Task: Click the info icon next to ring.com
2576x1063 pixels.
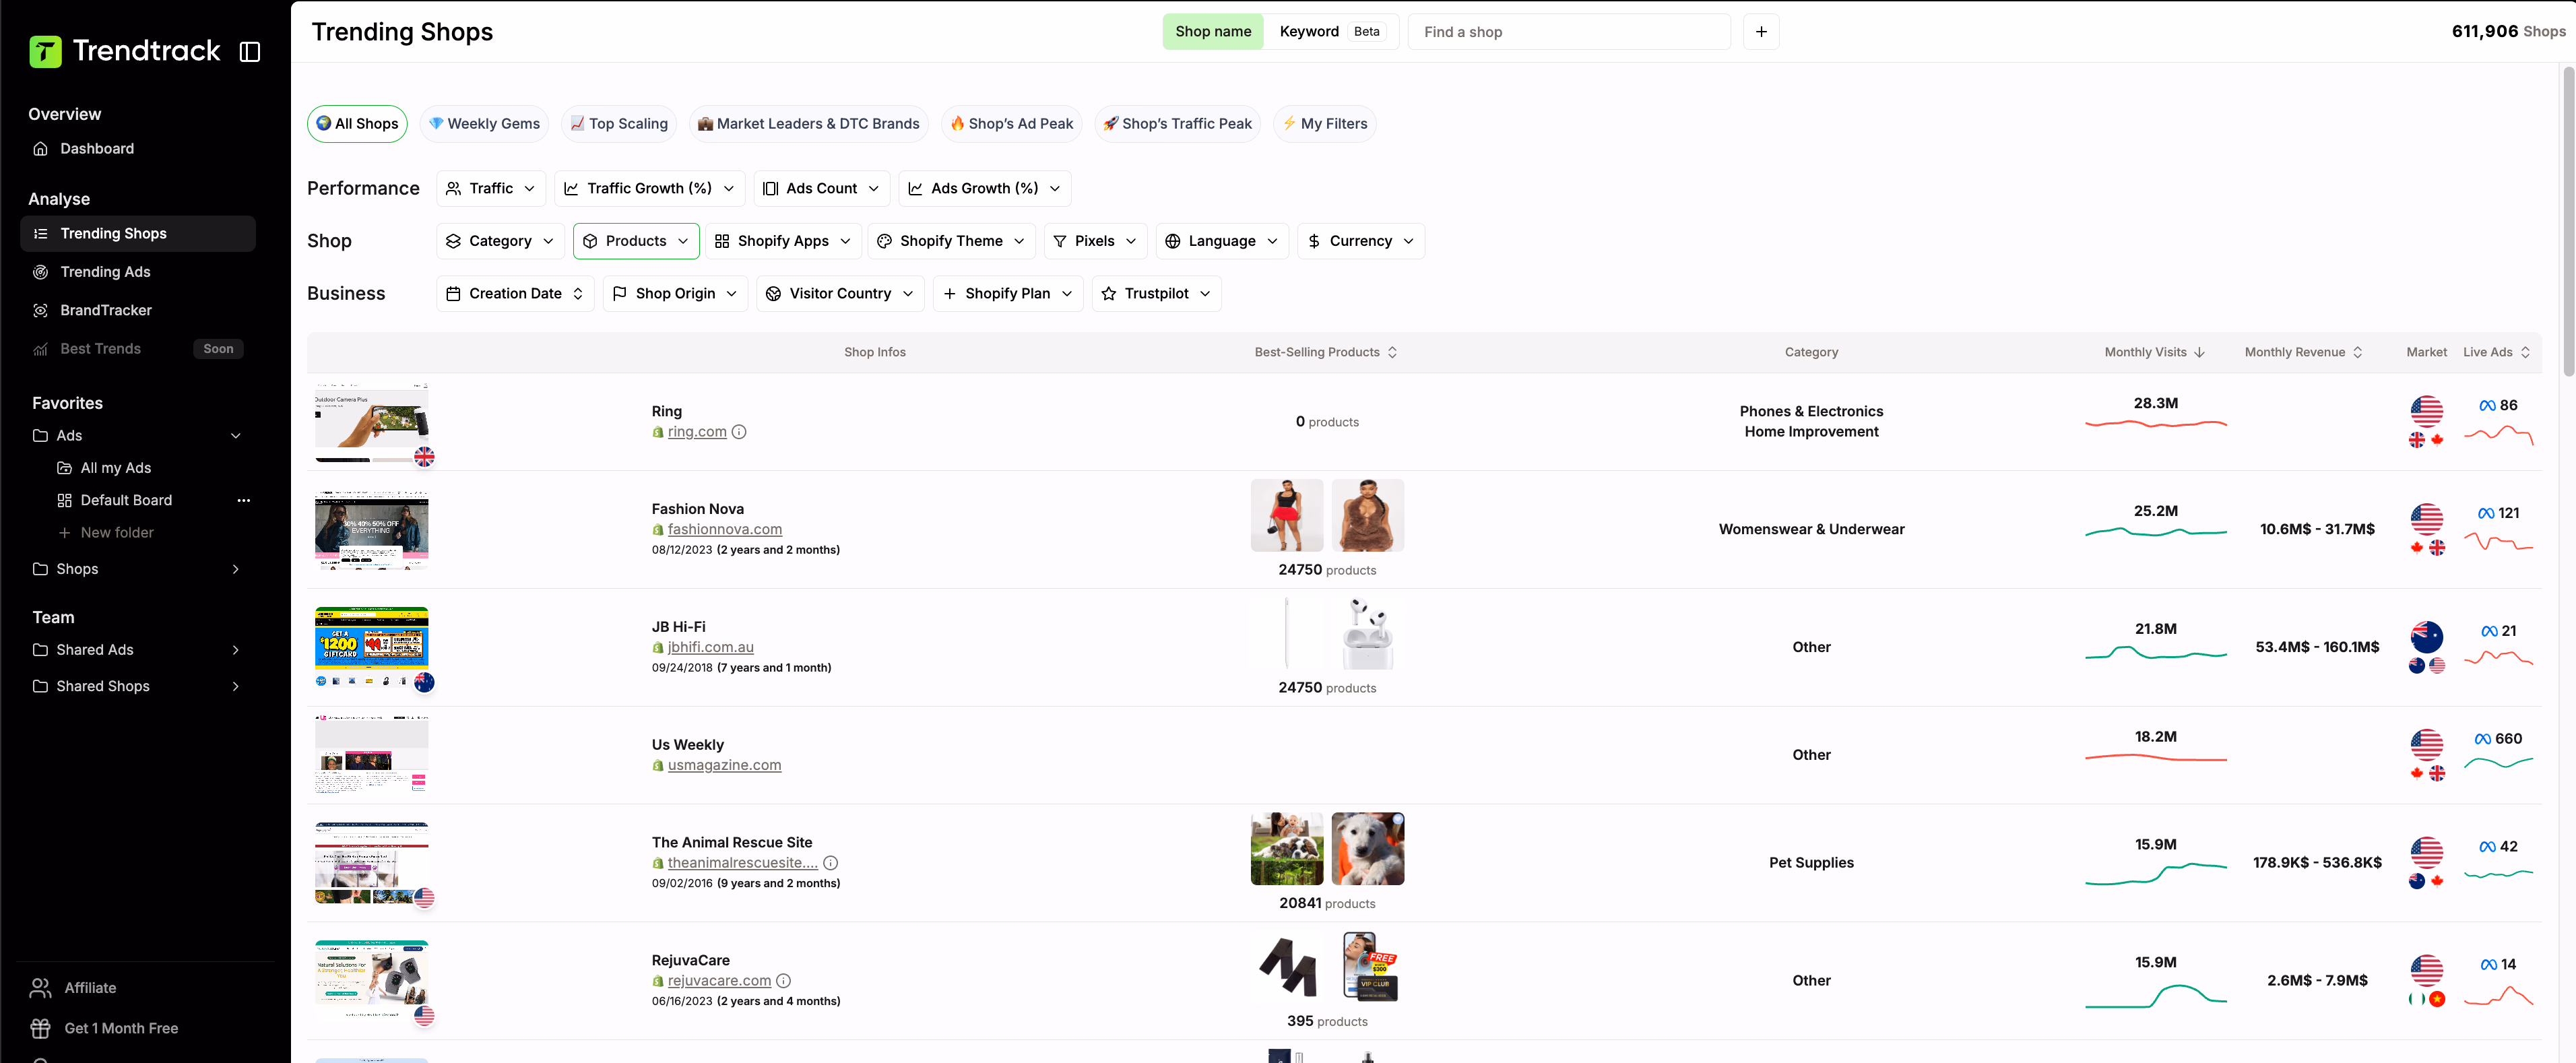Action: [739, 432]
